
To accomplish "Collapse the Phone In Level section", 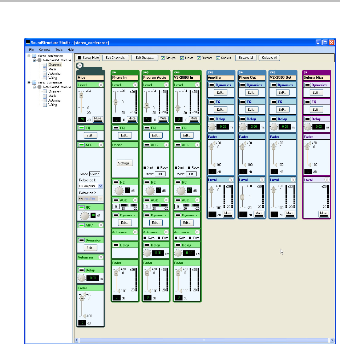I will 135,85.
